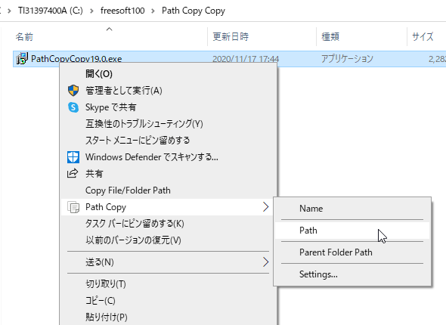Viewport: 446px width, 325px height.
Task: Select 互換性のトラブルシューティング(Y) entry
Action: tap(169, 124)
